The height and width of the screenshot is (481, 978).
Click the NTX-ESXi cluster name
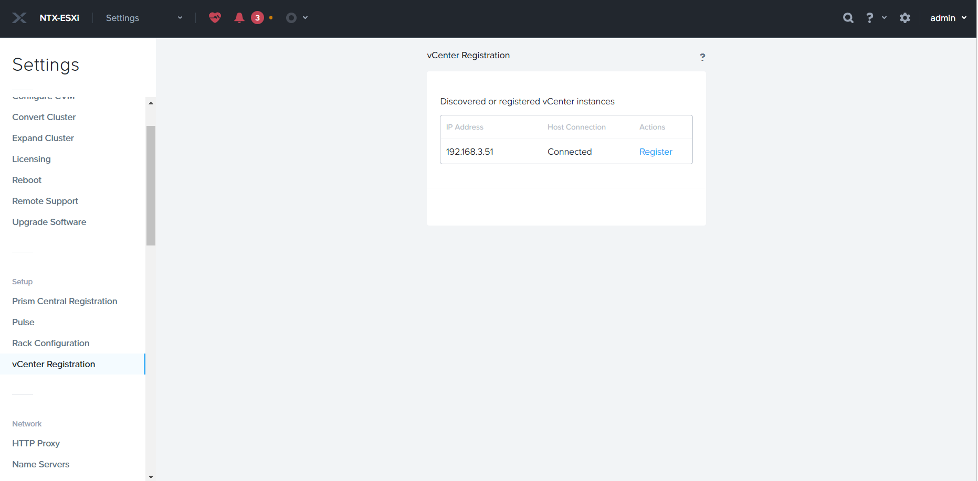tap(59, 18)
